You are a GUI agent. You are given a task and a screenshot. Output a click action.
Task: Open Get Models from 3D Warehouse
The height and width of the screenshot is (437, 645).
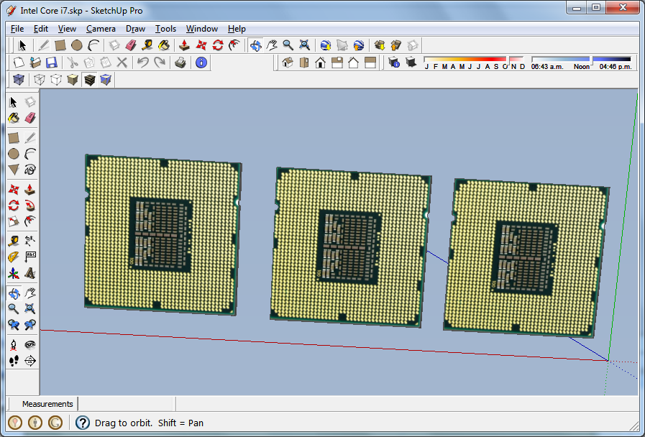(379, 45)
